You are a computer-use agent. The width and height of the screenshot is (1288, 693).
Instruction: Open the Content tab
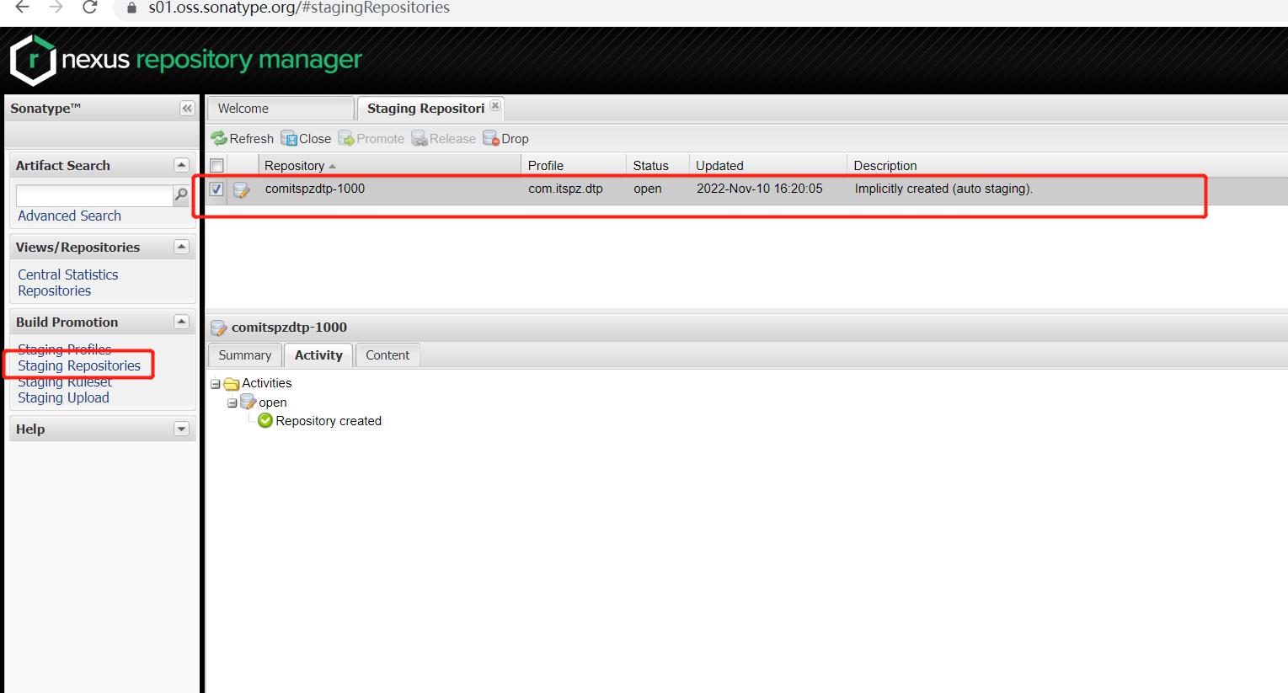pos(387,355)
